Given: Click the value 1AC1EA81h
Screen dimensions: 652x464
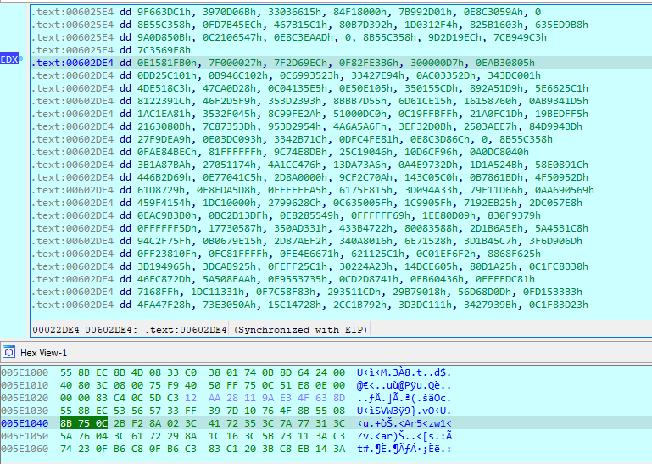Looking at the screenshot, I should (x=164, y=114).
